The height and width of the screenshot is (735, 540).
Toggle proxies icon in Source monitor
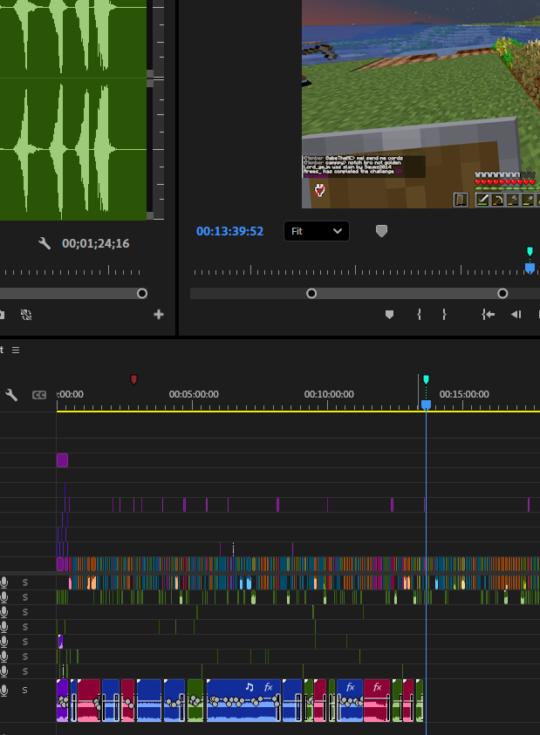coord(26,315)
